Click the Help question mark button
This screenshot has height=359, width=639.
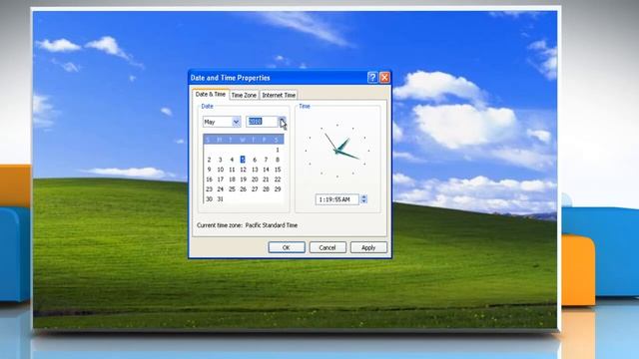coord(372,78)
